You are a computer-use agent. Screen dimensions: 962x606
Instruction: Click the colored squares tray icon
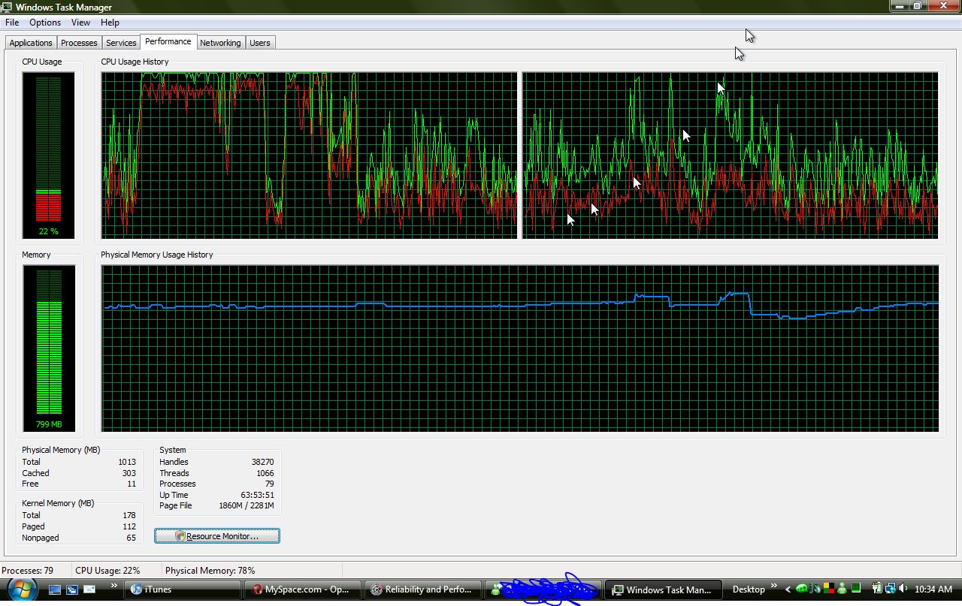tap(829, 588)
